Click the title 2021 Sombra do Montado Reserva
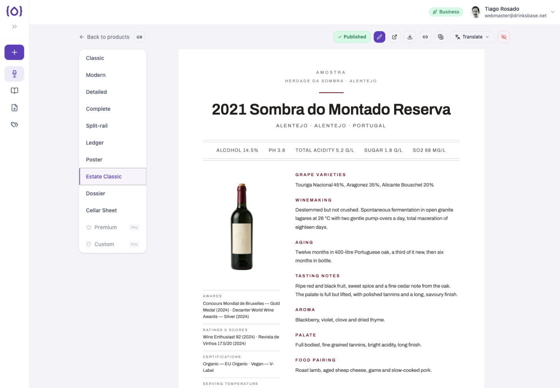This screenshot has height=388, width=560. (331, 110)
